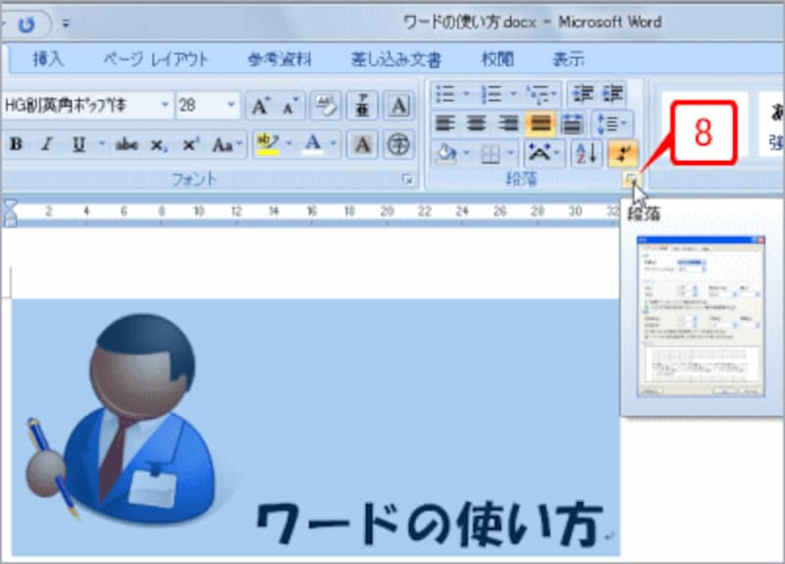Open the 校閲 (Review) tab
The image size is (785, 564).
(x=497, y=59)
